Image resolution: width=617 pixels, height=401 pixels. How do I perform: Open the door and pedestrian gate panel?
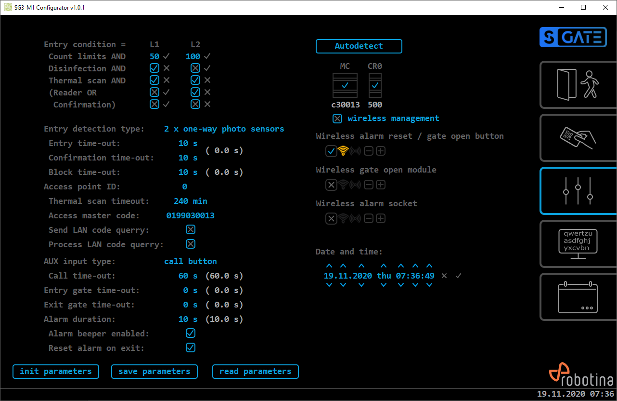click(x=578, y=85)
